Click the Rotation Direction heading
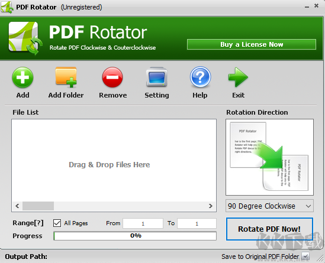The image size is (325, 263). tap(257, 112)
